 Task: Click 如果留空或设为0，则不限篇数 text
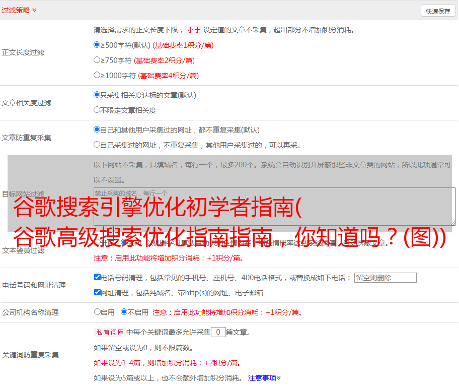coord(143,348)
